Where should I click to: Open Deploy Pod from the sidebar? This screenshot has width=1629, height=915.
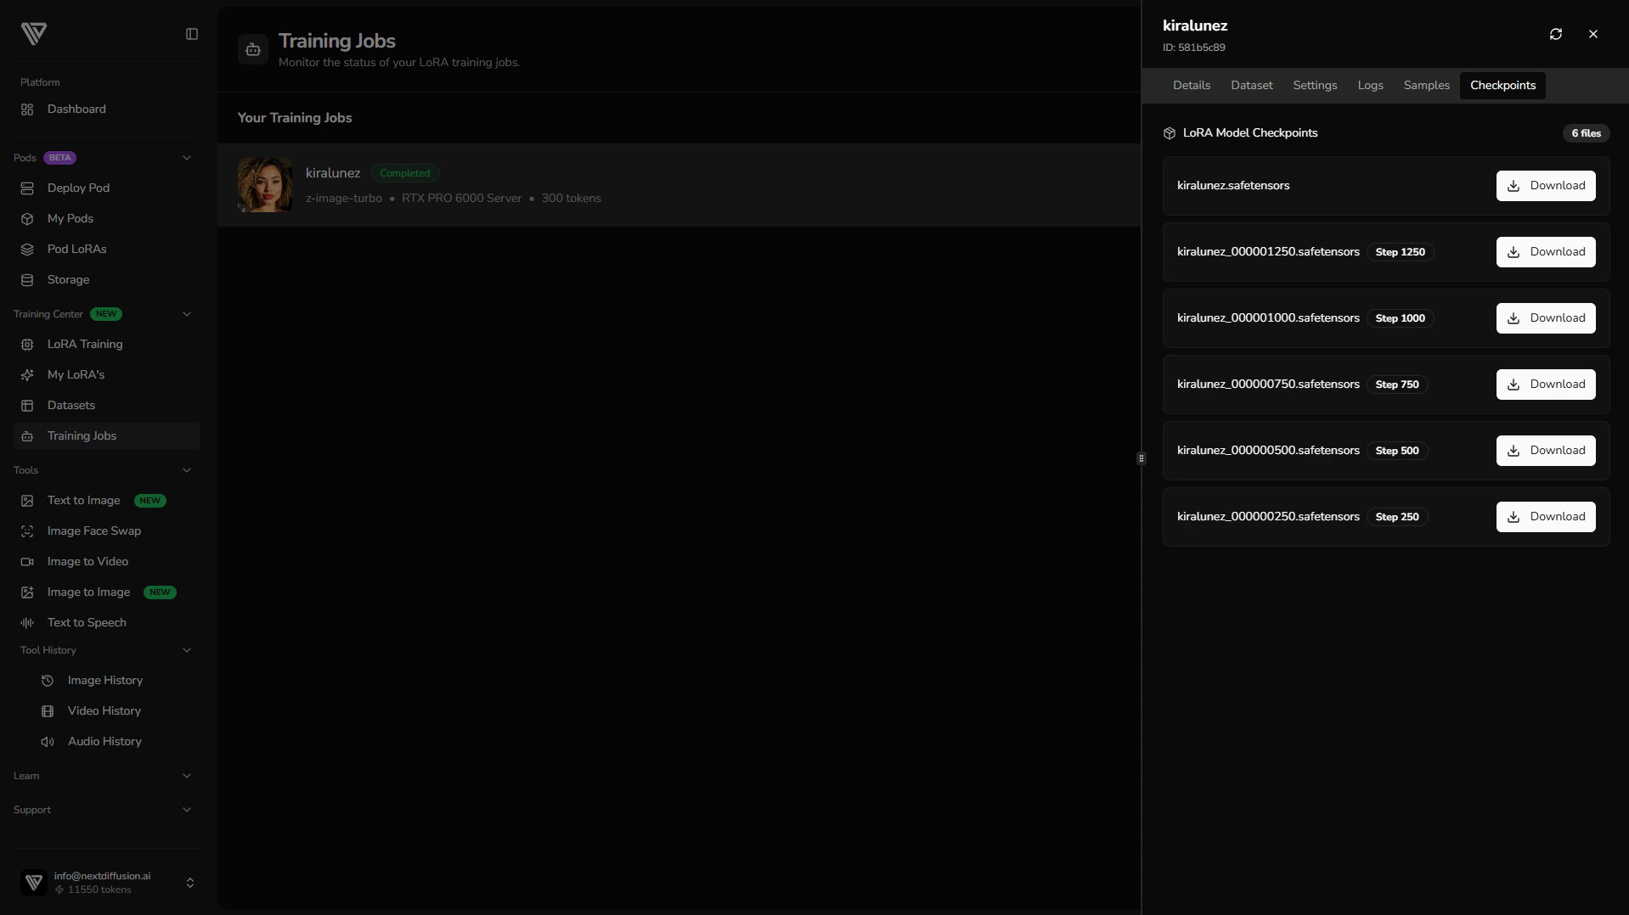tap(78, 188)
